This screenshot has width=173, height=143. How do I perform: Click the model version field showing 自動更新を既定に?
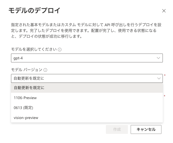coord(83,78)
